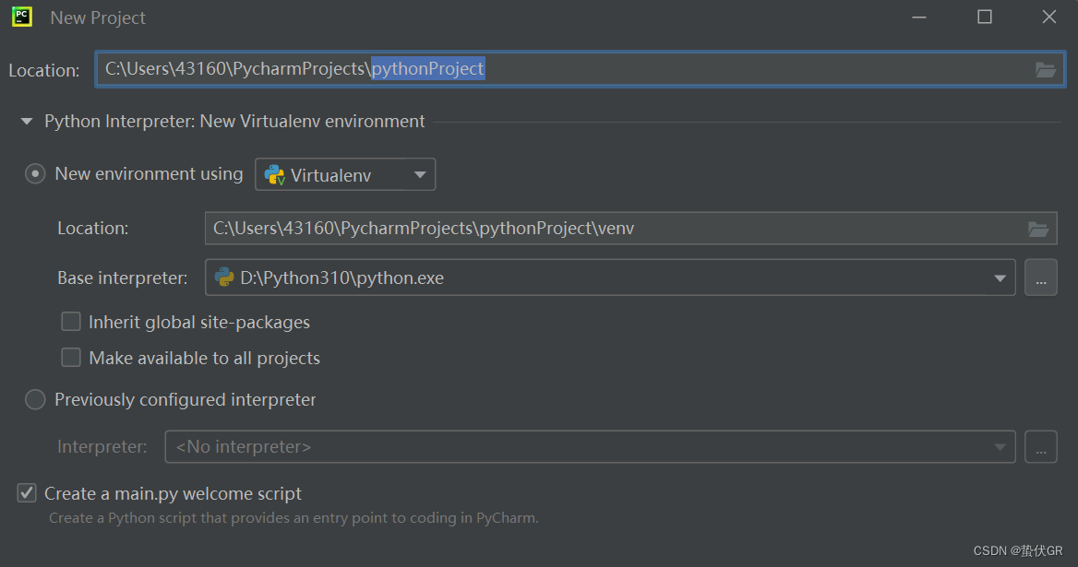Click the New Project window title

click(98, 18)
